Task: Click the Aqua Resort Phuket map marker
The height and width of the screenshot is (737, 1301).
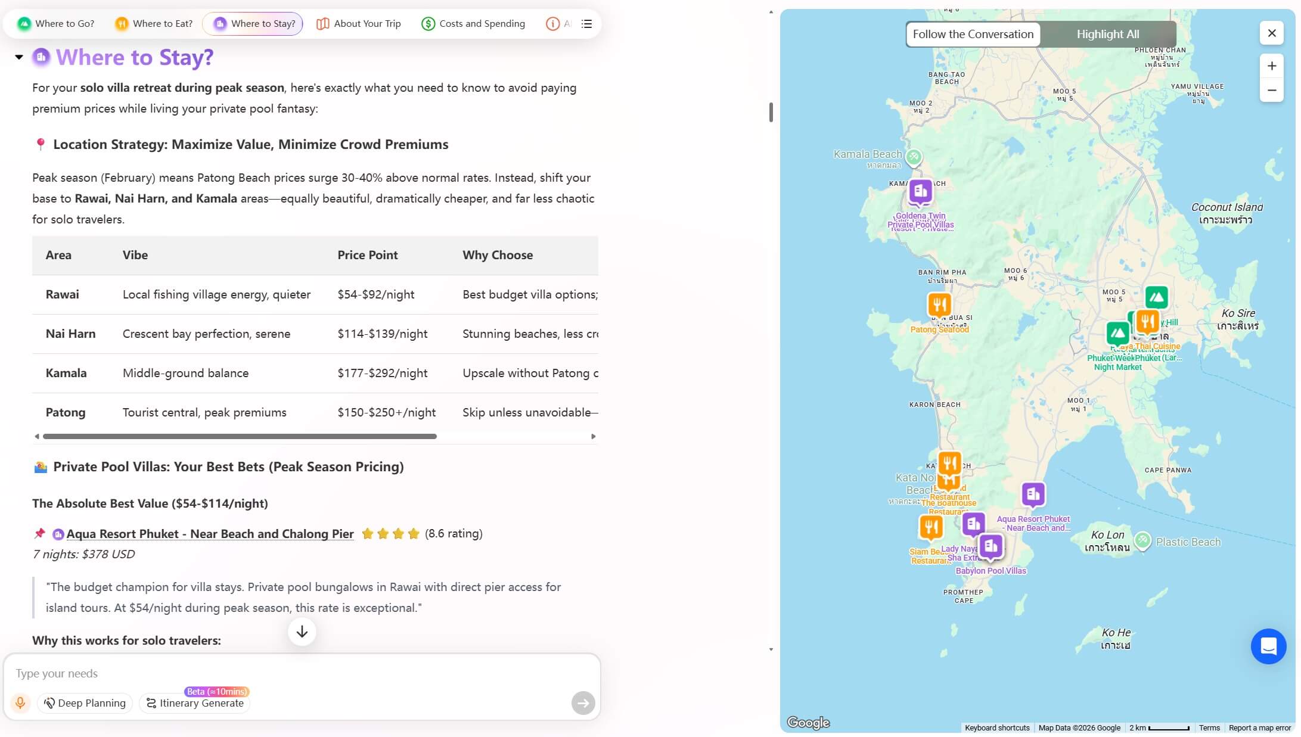Action: (x=1033, y=495)
